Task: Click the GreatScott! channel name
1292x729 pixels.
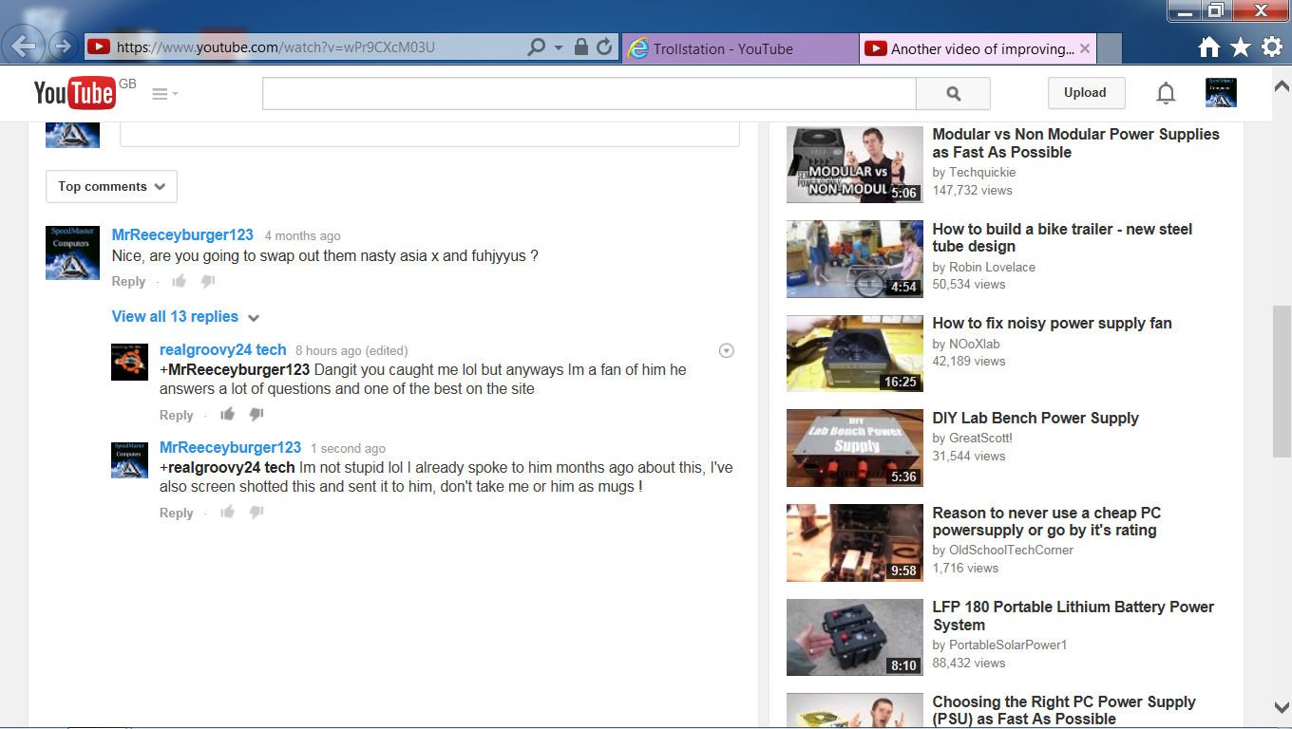Action: 981,439
